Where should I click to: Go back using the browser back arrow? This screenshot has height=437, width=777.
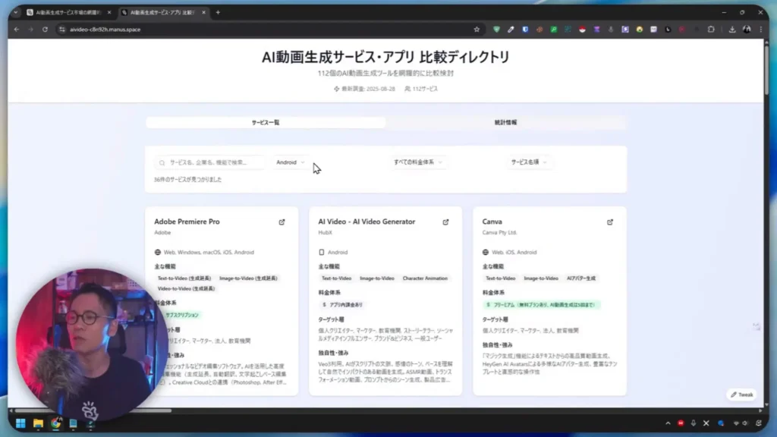(17, 30)
